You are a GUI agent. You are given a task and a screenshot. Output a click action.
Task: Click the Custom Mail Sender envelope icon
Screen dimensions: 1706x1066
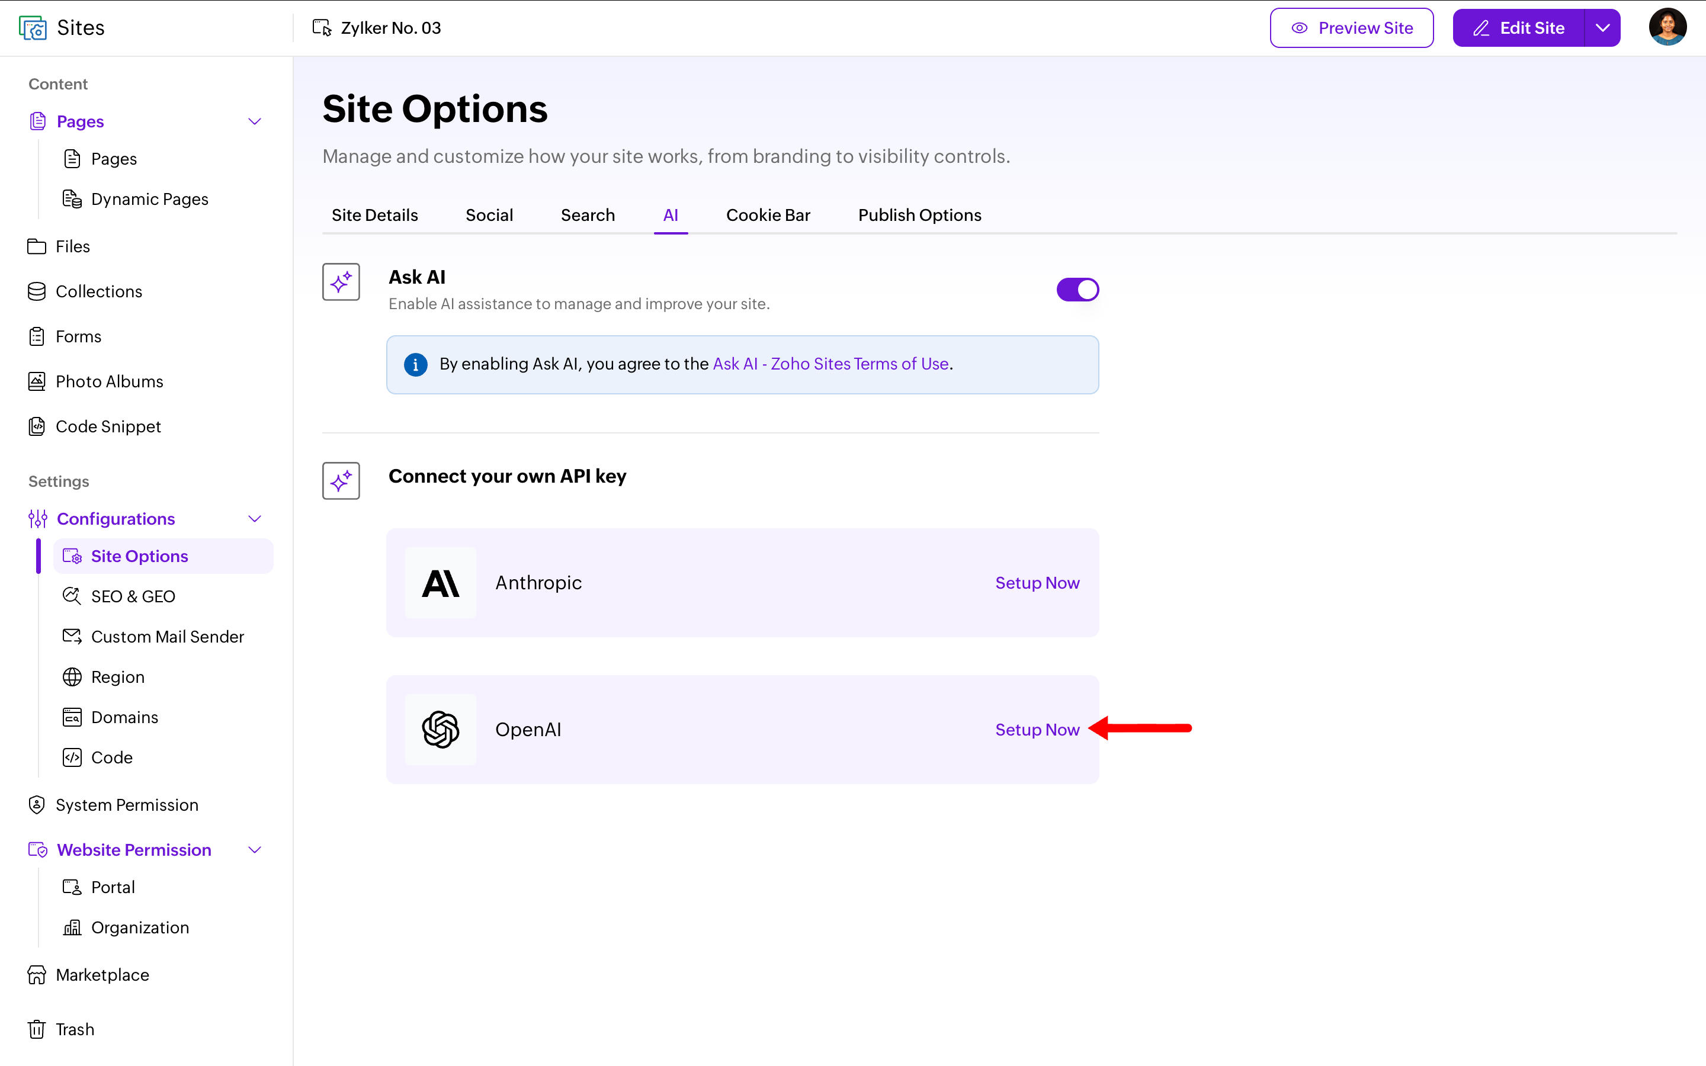[x=72, y=636]
